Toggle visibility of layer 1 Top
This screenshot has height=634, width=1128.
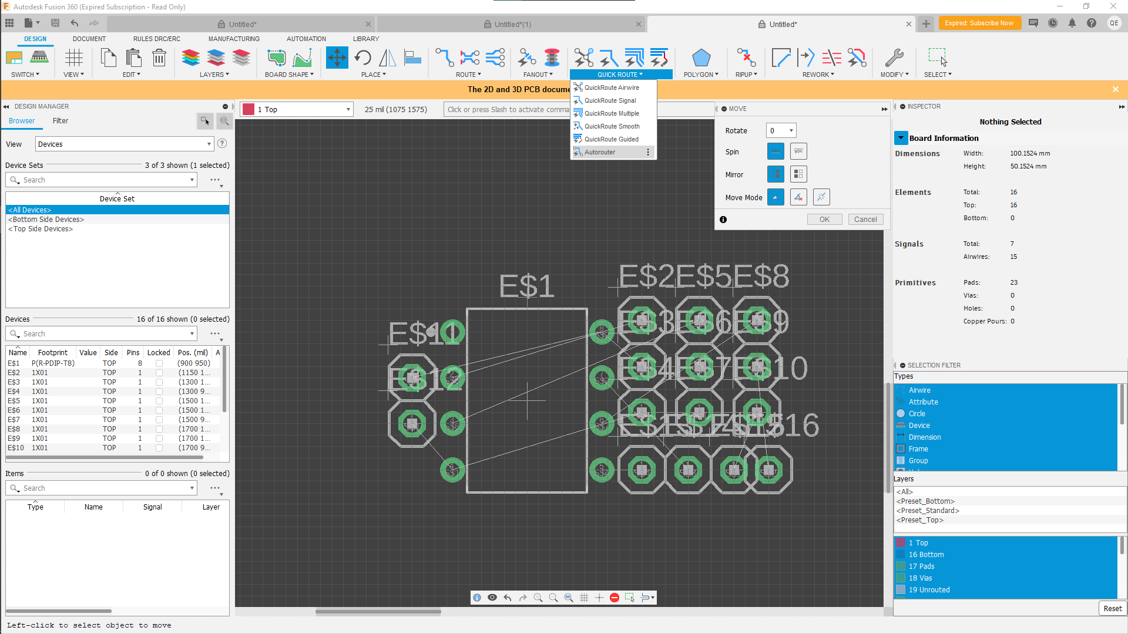[901, 542]
